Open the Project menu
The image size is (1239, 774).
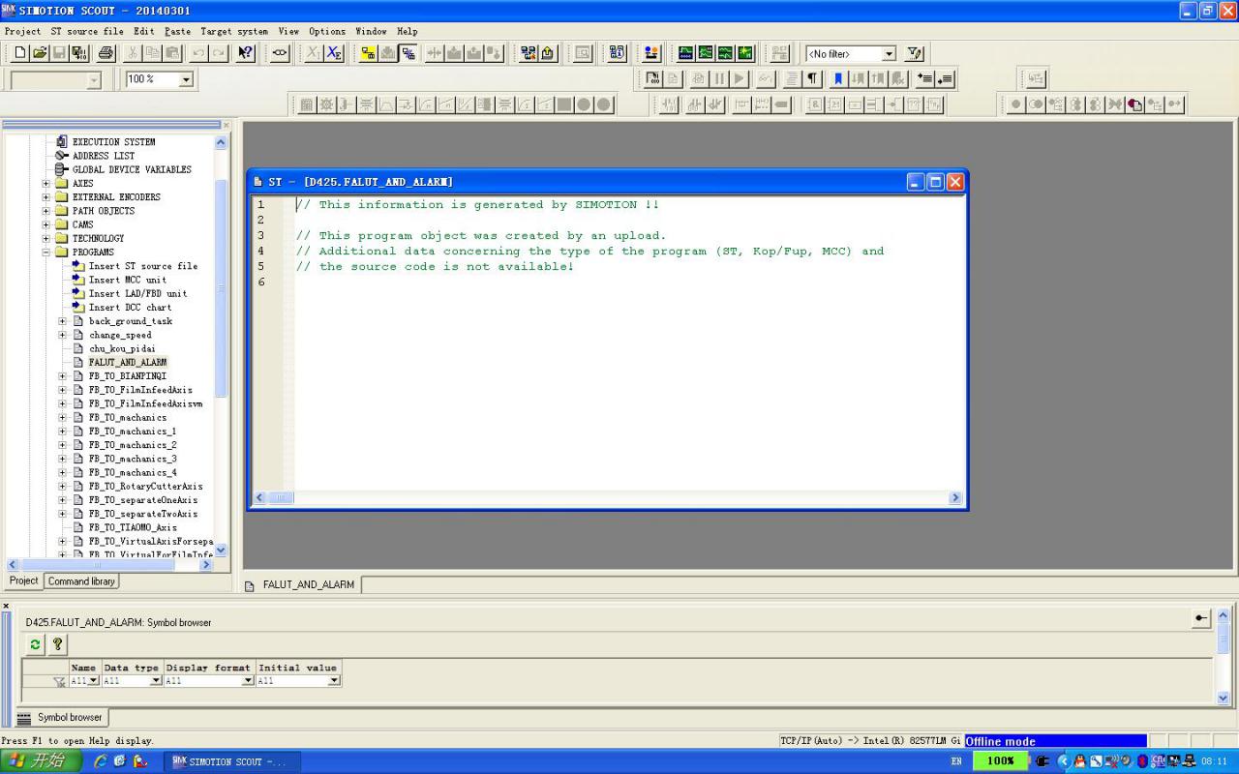(23, 31)
